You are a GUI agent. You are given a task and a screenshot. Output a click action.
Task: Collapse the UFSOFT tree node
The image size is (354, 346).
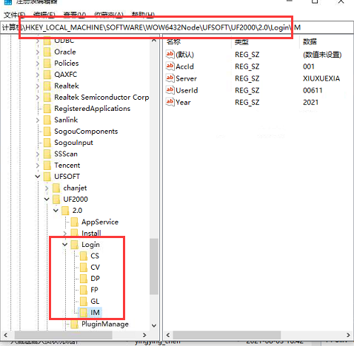[38, 177]
